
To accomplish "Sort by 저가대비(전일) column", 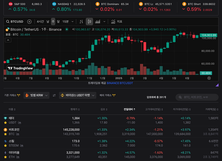I will point(182,109).
